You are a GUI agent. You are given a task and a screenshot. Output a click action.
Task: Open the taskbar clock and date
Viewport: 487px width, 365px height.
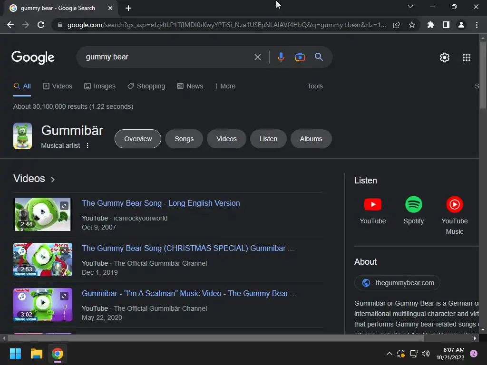click(450, 354)
